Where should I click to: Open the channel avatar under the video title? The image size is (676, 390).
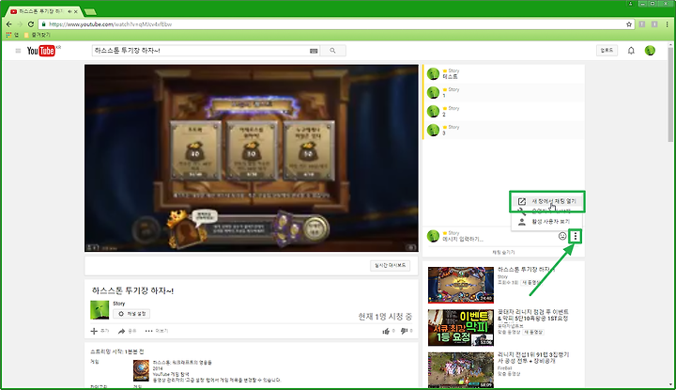[x=100, y=310]
